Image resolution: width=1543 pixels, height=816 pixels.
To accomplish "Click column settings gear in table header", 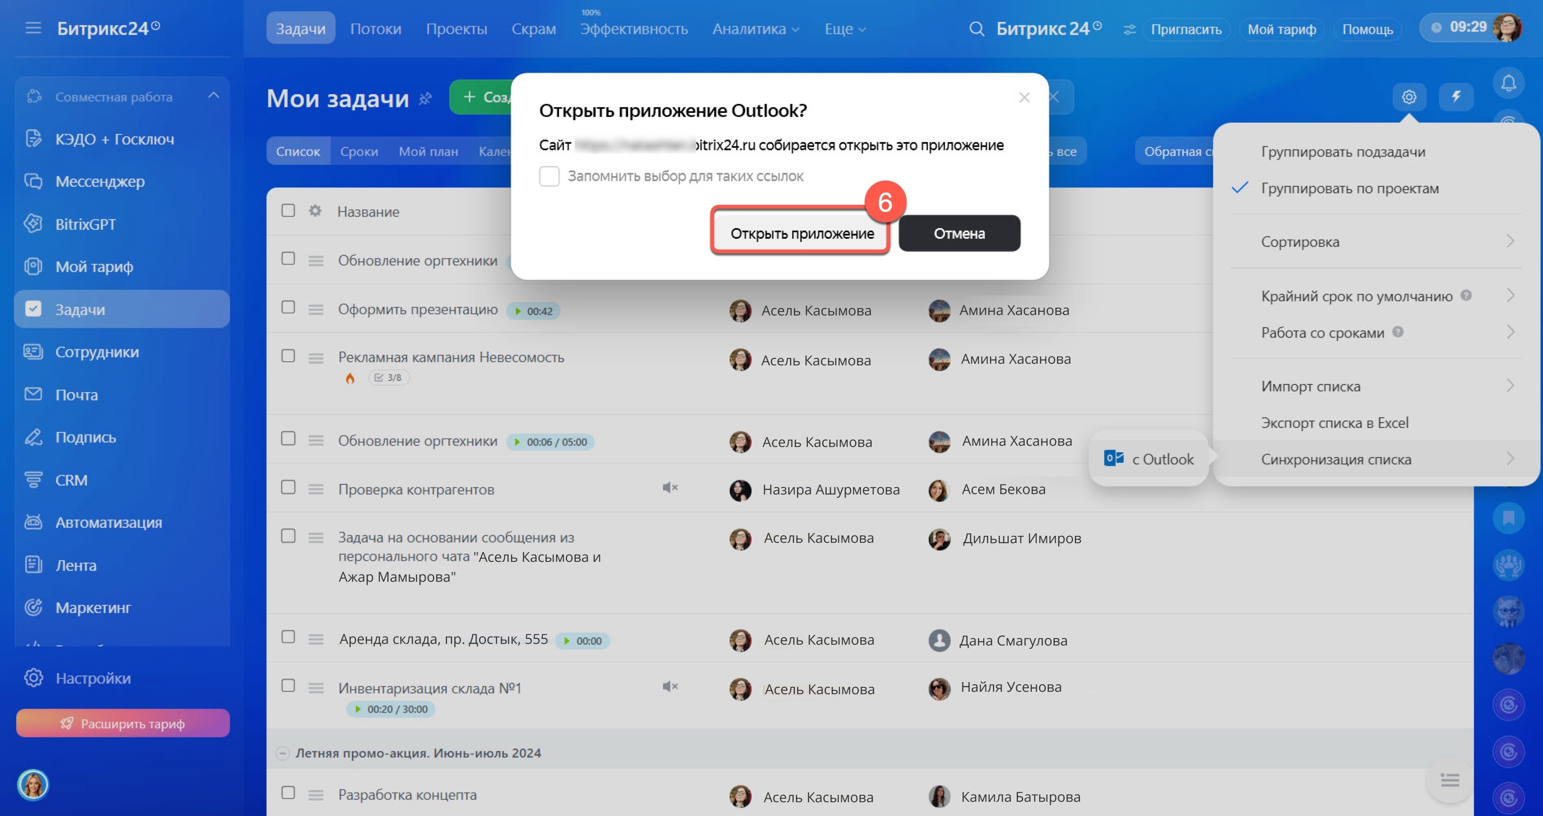I will [x=315, y=211].
